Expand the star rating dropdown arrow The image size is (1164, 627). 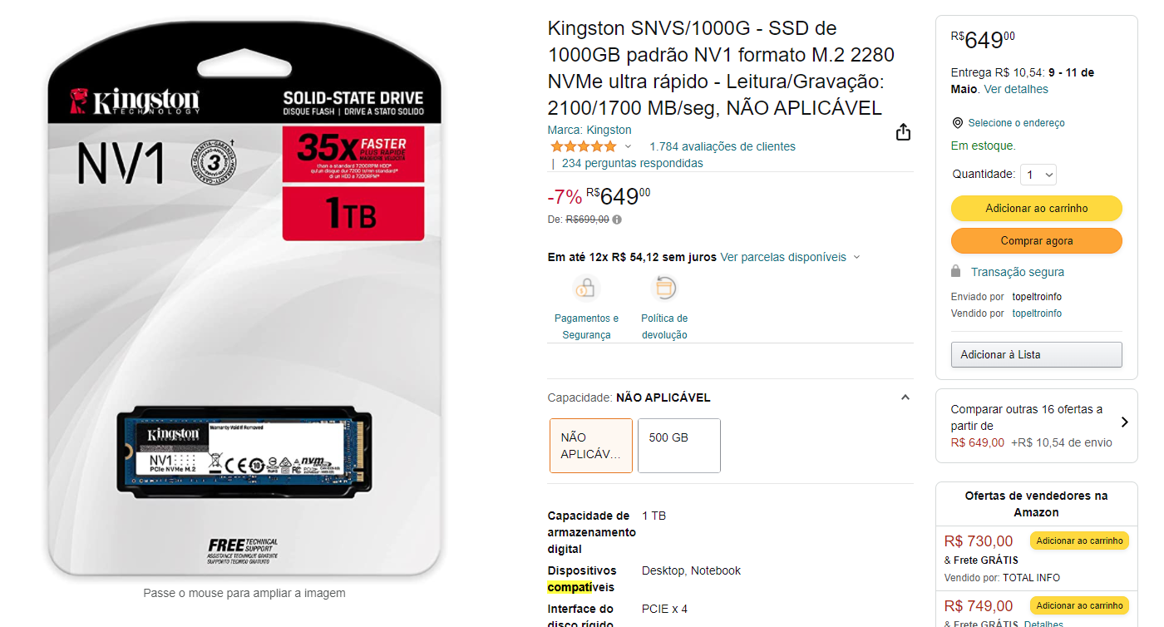coord(628,146)
